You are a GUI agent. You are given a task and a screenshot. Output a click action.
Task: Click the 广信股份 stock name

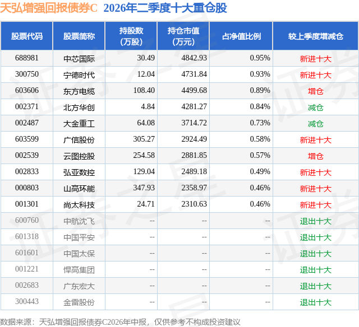[79, 139]
